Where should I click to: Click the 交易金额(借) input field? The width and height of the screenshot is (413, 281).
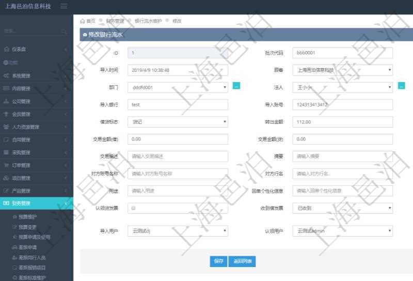pos(178,139)
